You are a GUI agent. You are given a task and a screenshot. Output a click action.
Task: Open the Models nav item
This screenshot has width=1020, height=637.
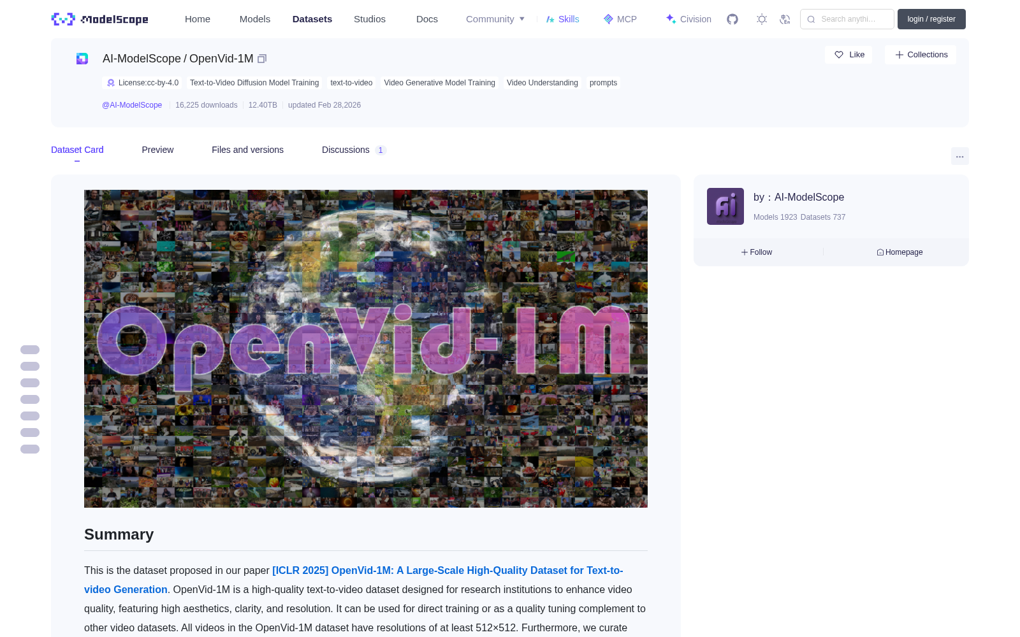tap(255, 19)
